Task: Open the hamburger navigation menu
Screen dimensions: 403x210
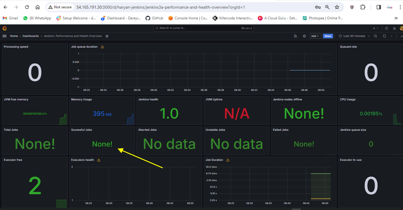Action: click(x=4, y=36)
